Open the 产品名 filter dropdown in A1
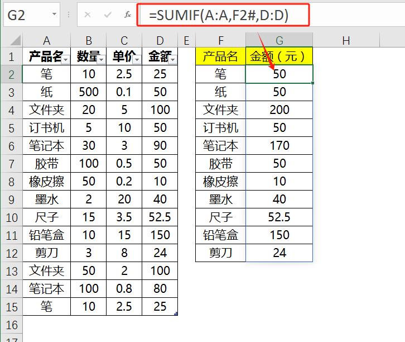Screen dimensions: 405x342 (x=66, y=60)
